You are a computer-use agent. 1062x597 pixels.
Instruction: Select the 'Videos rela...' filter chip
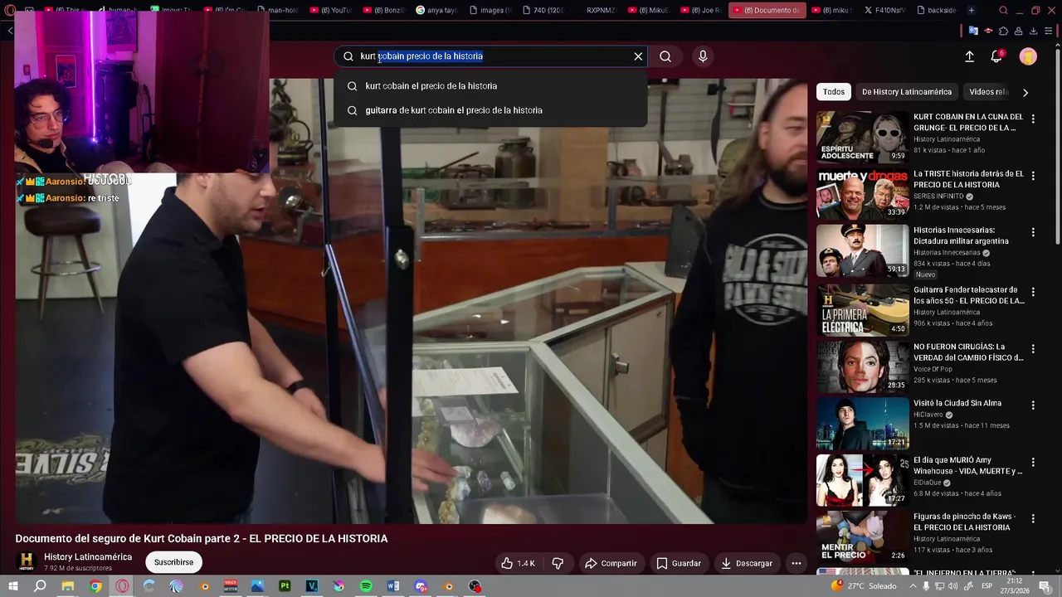988,92
